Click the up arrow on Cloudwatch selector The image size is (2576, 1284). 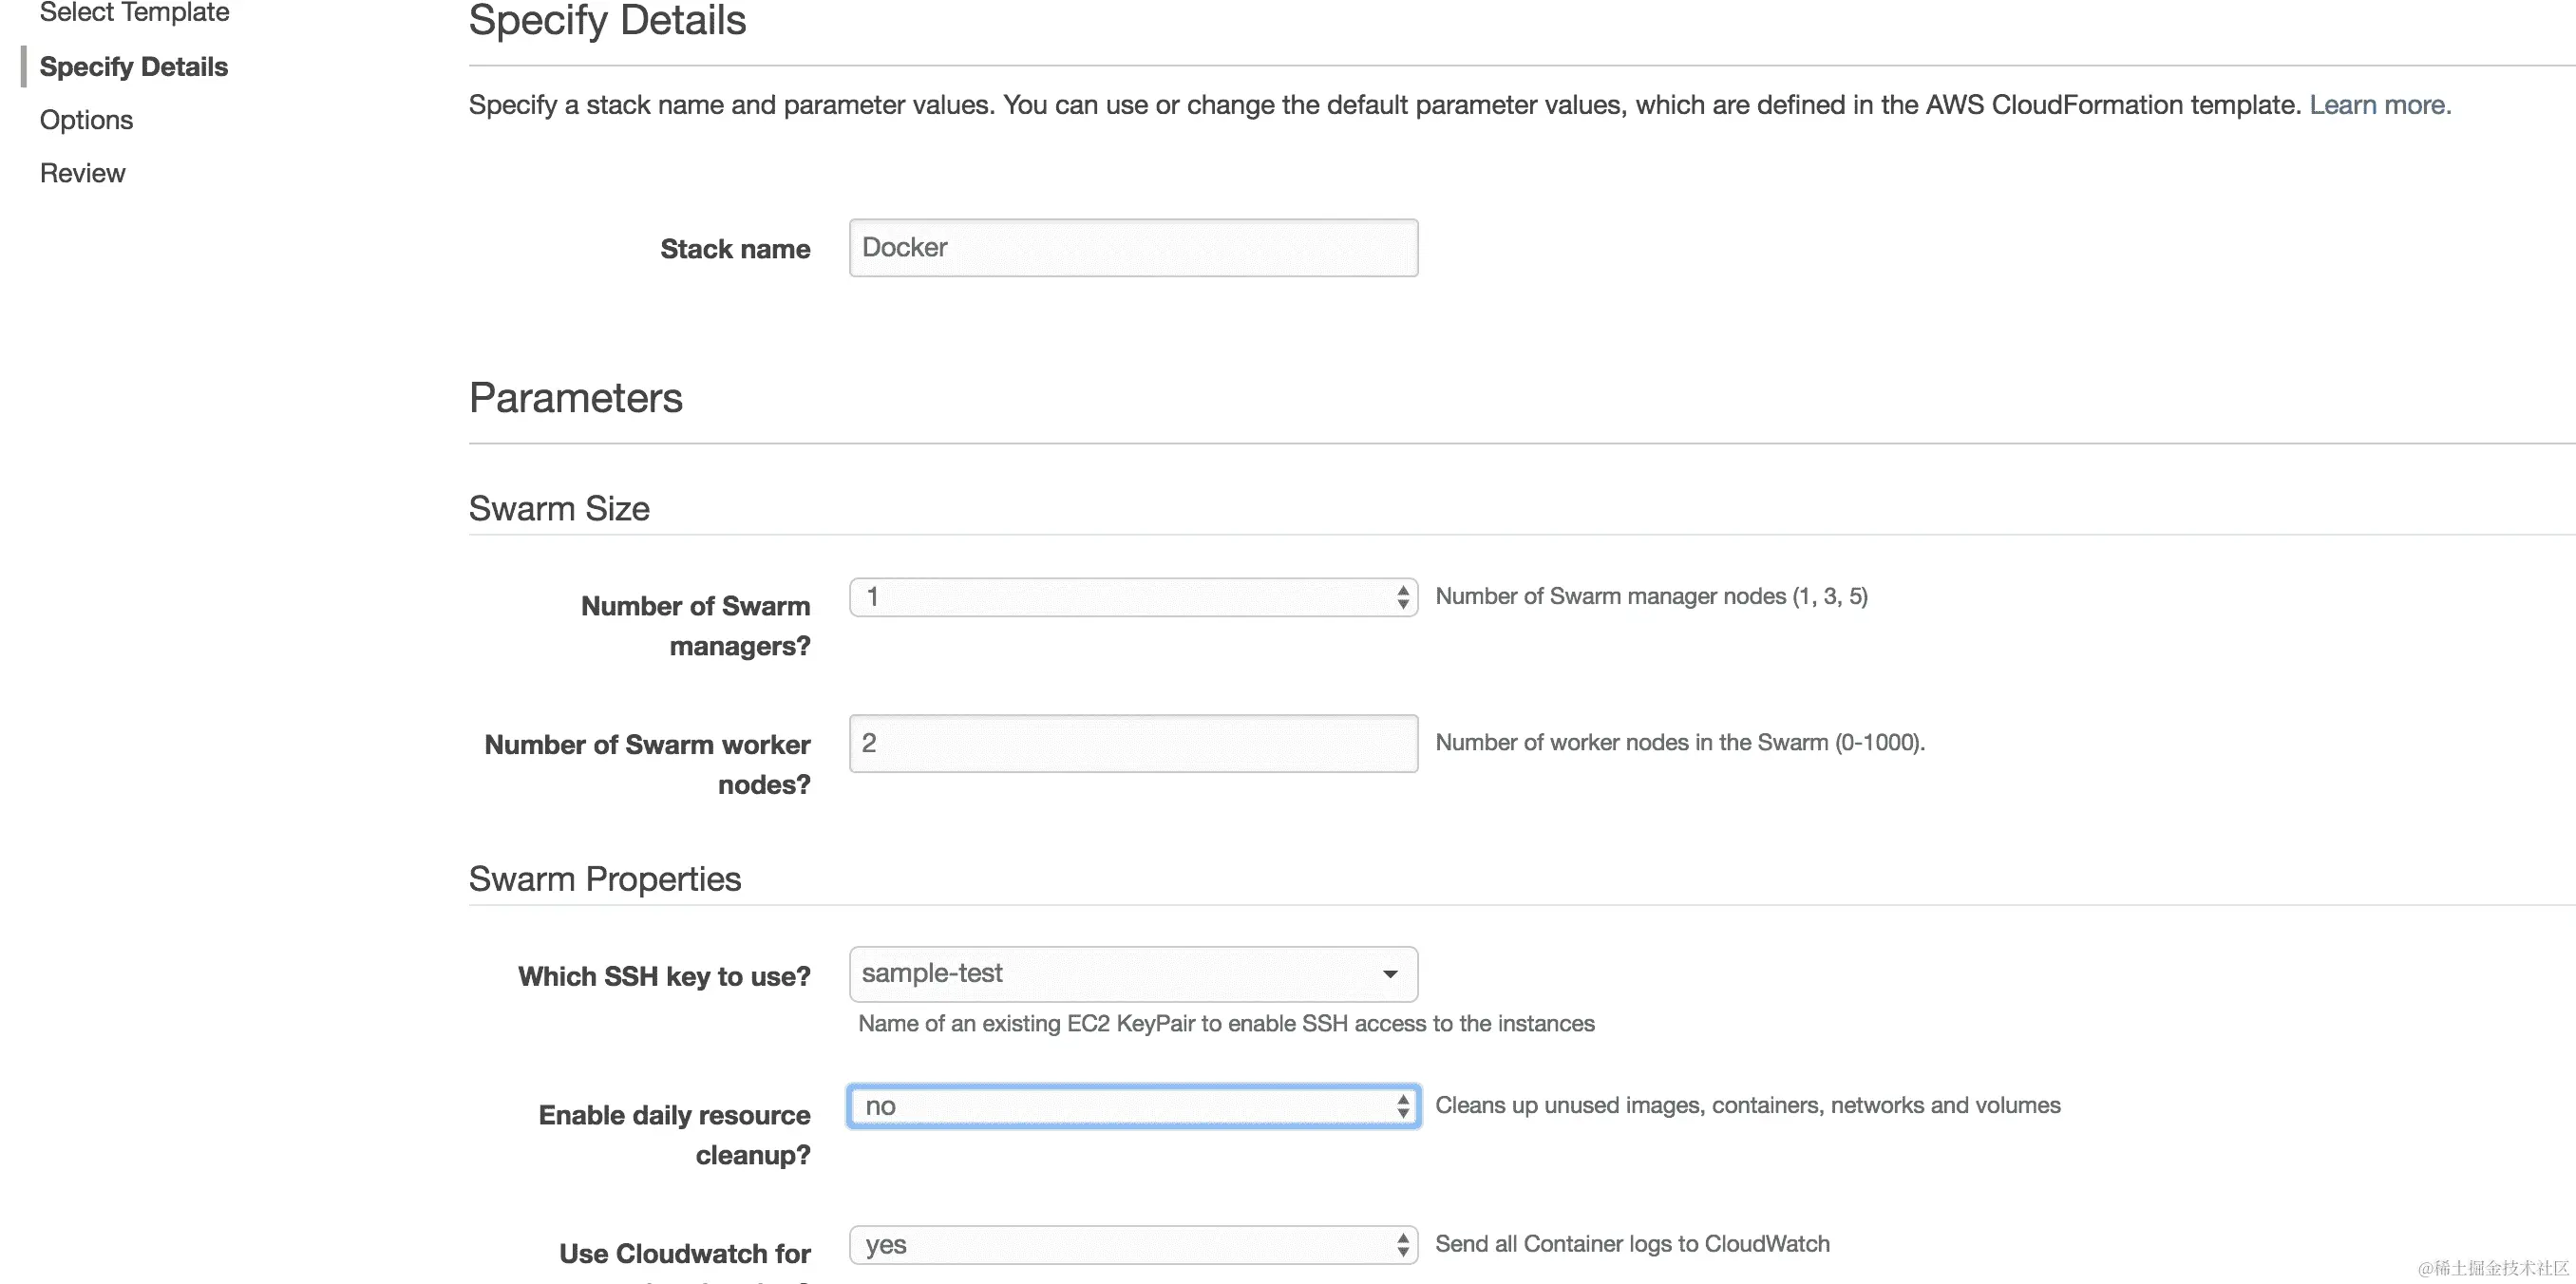coord(1402,1239)
